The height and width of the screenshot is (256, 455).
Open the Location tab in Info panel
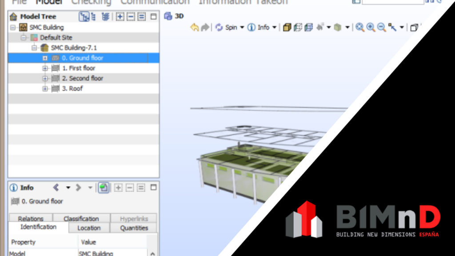coord(89,228)
